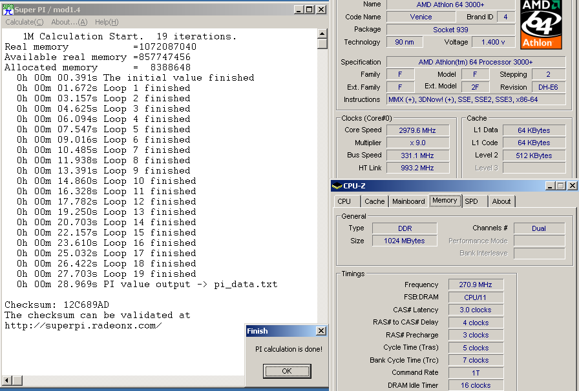Click the Brand ID value 4
This screenshot has height=391, width=579.
coord(505,17)
